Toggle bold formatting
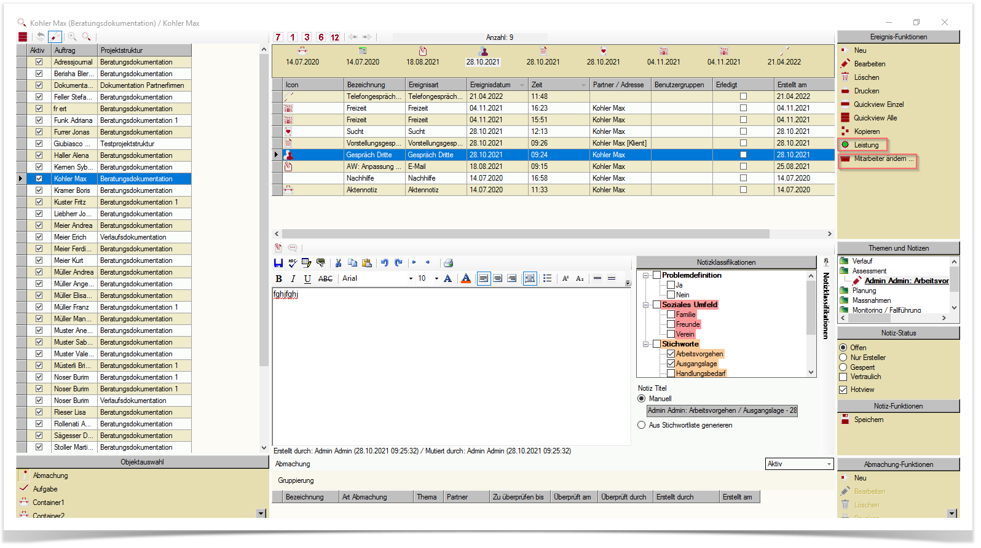 click(279, 279)
